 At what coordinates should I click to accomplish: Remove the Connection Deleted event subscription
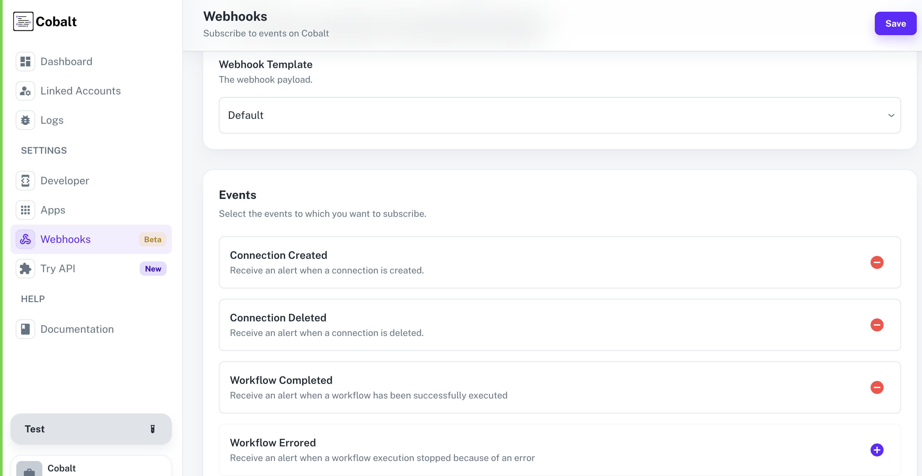click(x=877, y=325)
